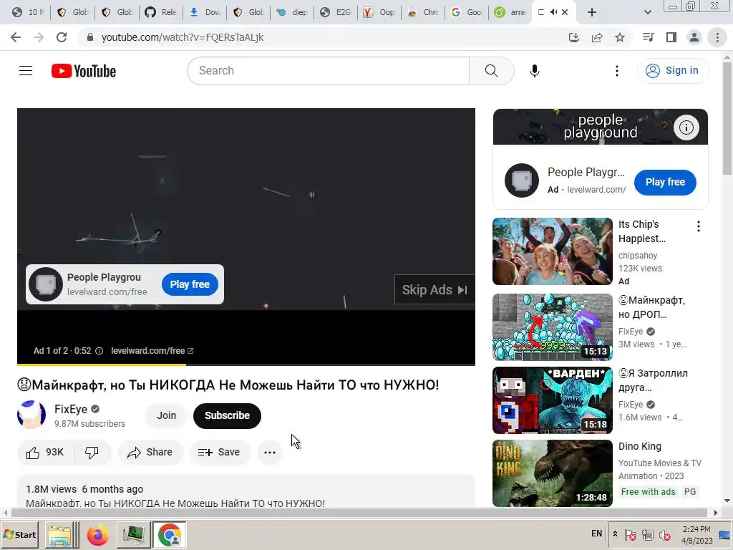This screenshot has width=733, height=550.
Task: Click Play free on video ad overlay
Action: point(190,284)
